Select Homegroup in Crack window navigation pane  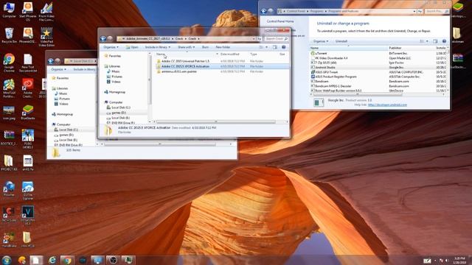[117, 92]
